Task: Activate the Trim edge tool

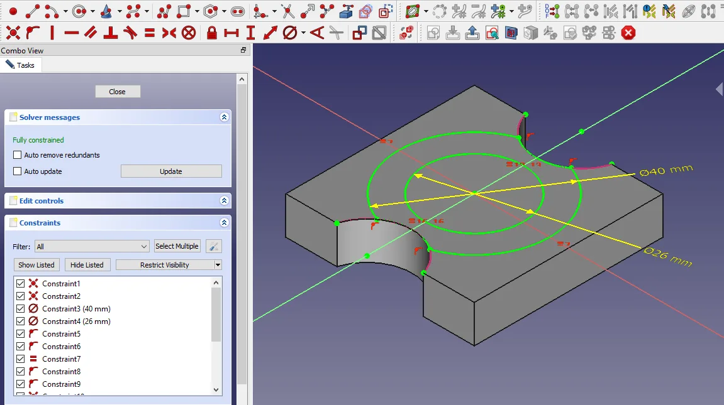Action: [287, 11]
